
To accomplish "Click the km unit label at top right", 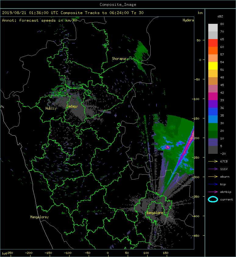I will point(200,13).
